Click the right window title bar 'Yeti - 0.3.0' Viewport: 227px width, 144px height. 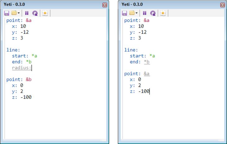[132, 4]
